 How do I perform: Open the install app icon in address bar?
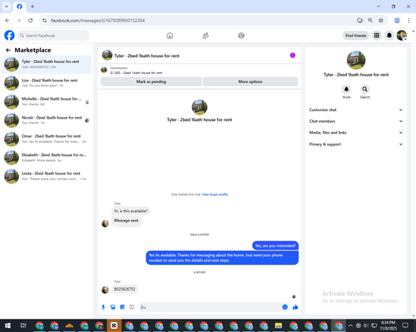pyautogui.click(x=360, y=21)
